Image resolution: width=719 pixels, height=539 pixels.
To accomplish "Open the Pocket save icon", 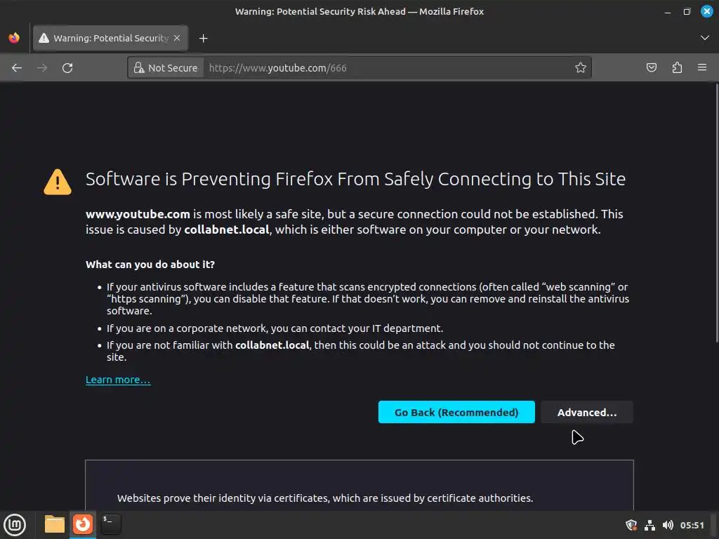I will click(652, 68).
